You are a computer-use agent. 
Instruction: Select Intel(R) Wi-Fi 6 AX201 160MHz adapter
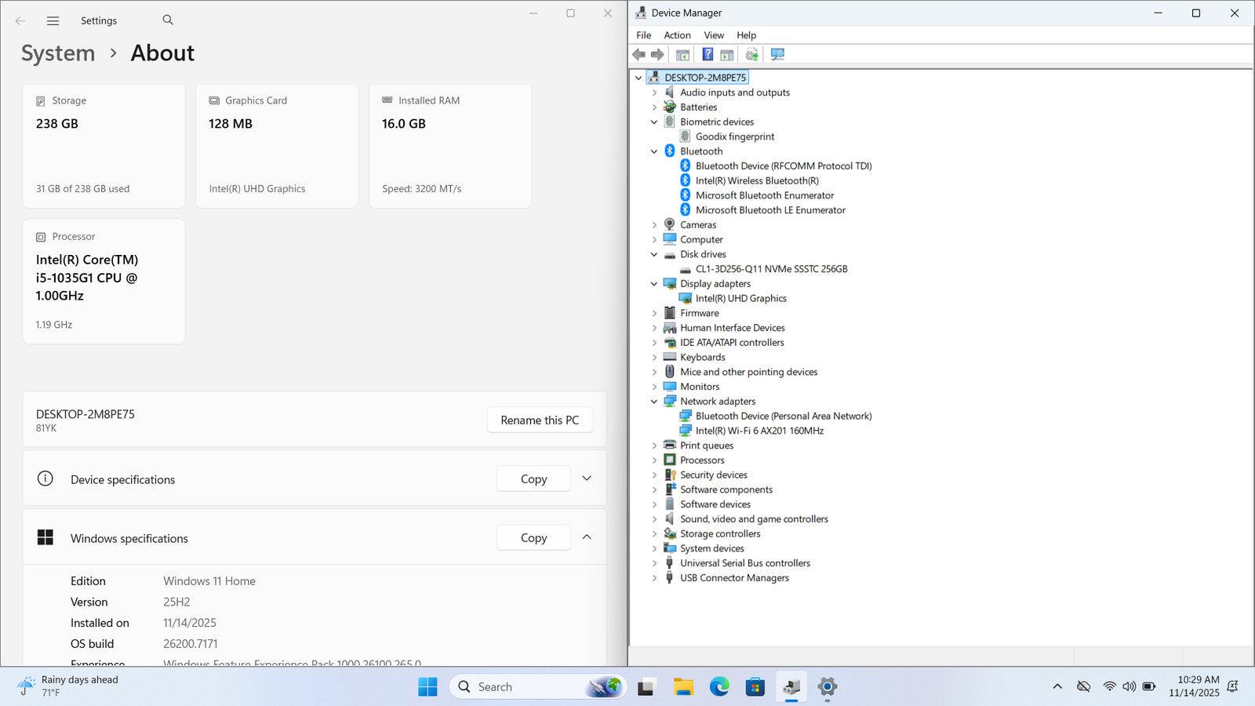(x=758, y=431)
